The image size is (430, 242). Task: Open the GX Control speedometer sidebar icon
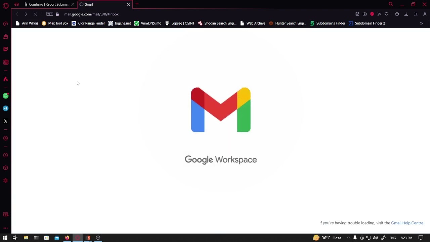[6, 24]
